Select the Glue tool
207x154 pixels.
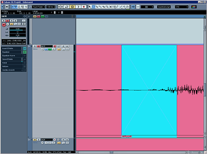coord(100,7)
